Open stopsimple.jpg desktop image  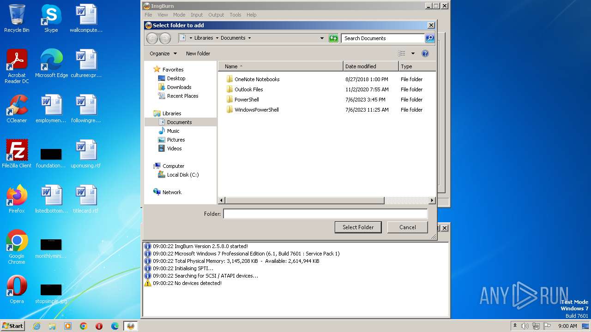point(51,292)
